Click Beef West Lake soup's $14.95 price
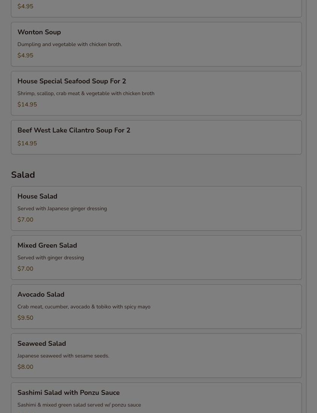This screenshot has height=413, width=317. 27,143
